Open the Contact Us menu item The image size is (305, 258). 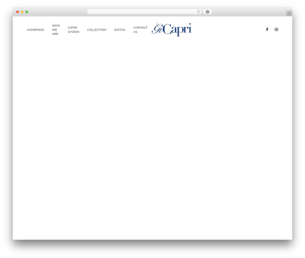coord(140,30)
